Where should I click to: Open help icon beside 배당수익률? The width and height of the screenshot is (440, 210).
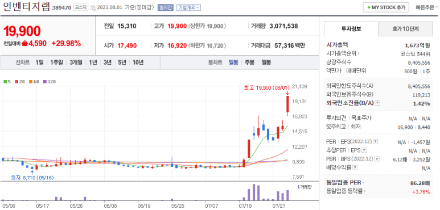355,168
